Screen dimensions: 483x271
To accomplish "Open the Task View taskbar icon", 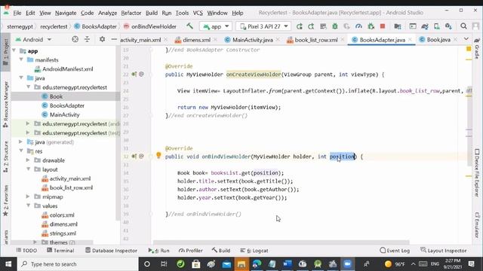I will click(164, 264).
